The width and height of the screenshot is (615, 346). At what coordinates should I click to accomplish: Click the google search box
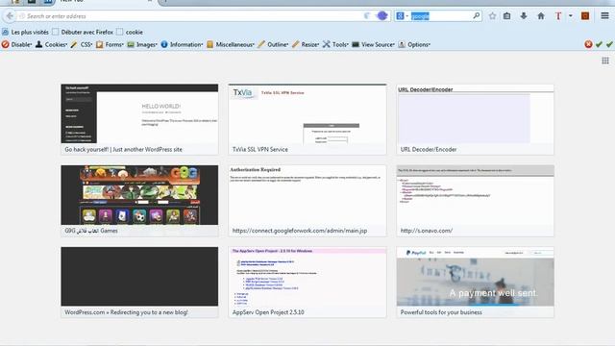[439, 16]
